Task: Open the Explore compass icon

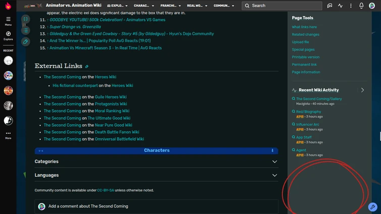Action: (8, 34)
